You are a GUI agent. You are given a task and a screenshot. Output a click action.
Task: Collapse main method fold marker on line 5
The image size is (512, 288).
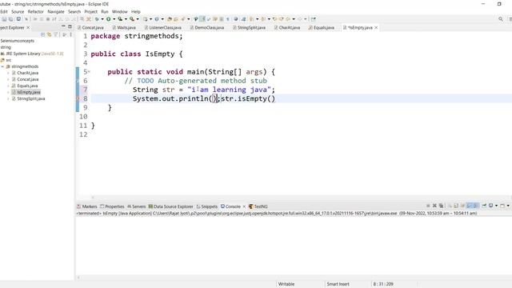(89, 71)
